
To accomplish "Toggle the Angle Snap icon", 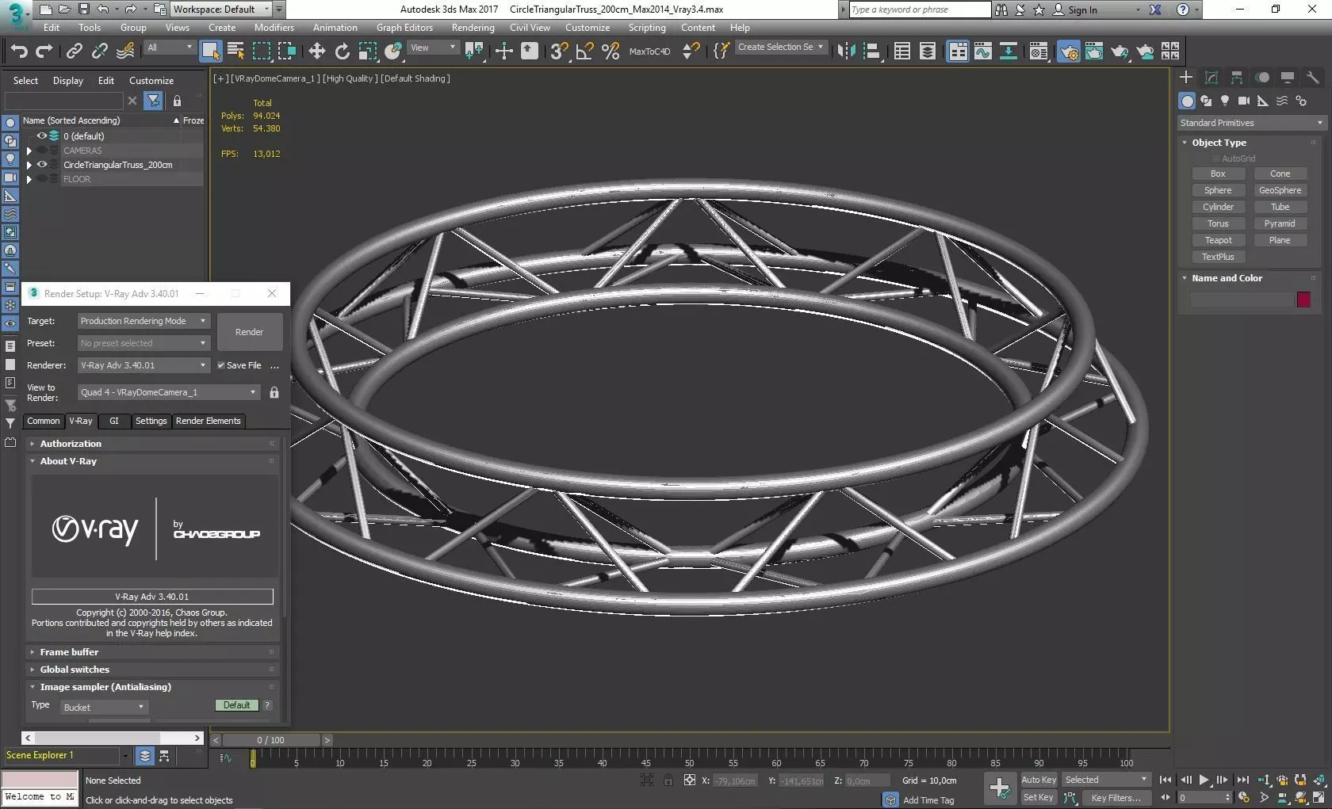I will point(585,52).
